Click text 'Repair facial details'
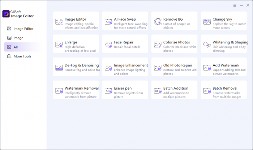Image resolution: width=253 pixels, height=150 pixels. [x=127, y=47]
